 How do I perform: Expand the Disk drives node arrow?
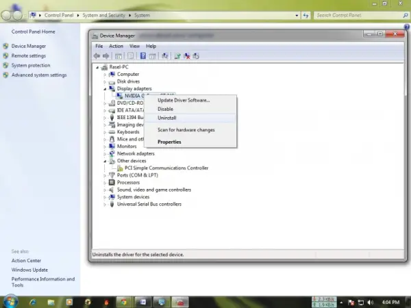105,81
